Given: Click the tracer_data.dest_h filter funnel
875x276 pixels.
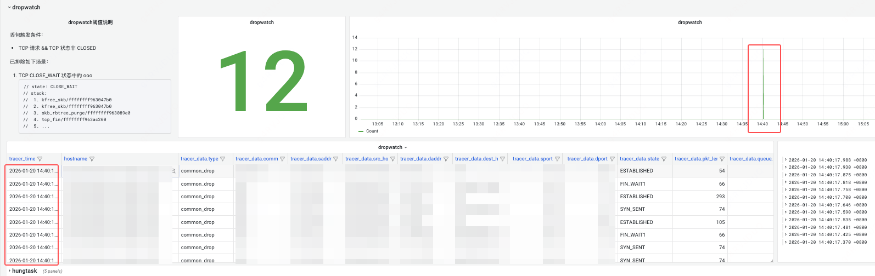Looking at the screenshot, I should tap(502, 159).
